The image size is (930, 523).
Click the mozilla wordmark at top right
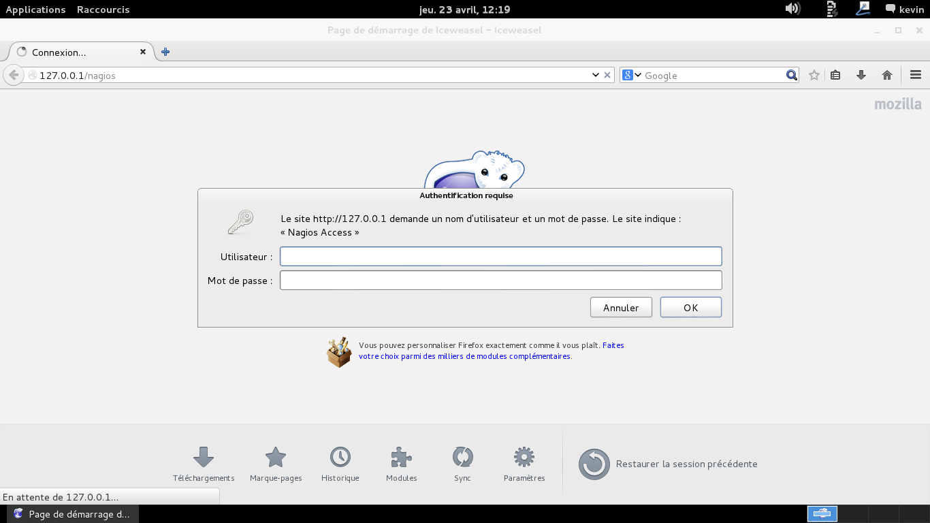tap(898, 104)
